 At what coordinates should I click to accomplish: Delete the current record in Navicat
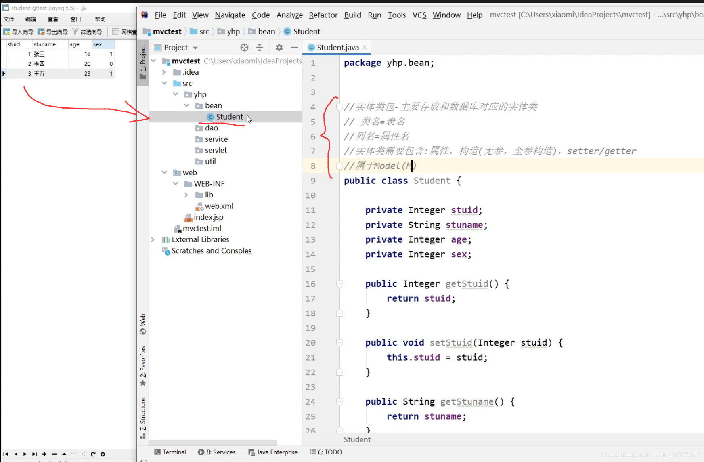54,454
